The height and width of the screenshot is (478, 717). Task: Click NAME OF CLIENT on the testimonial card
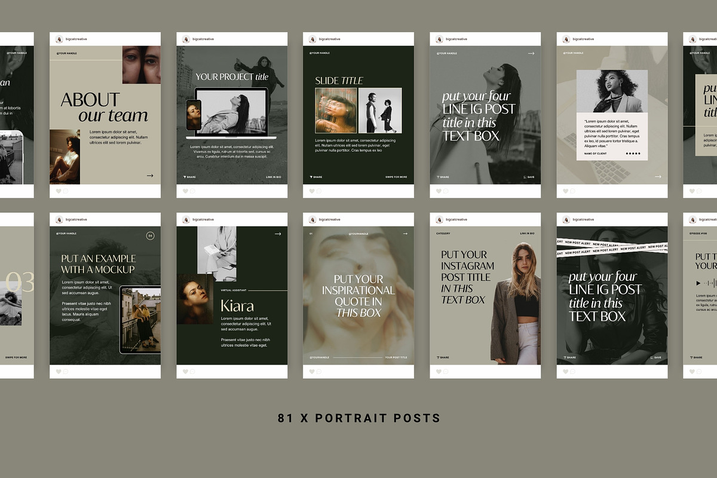click(596, 154)
